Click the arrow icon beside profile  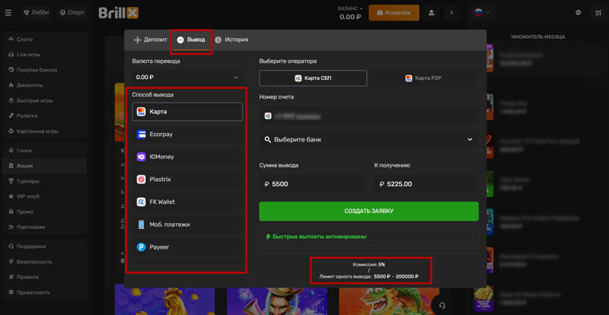[x=451, y=13]
